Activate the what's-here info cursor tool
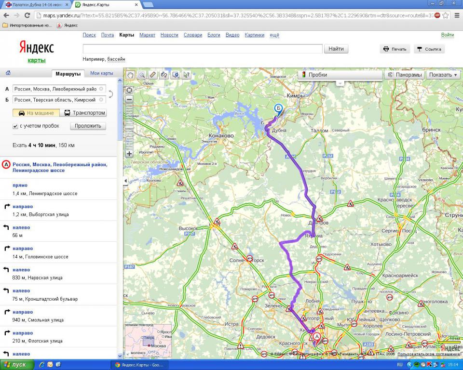Screen dimensions: 463x370 [187, 75]
